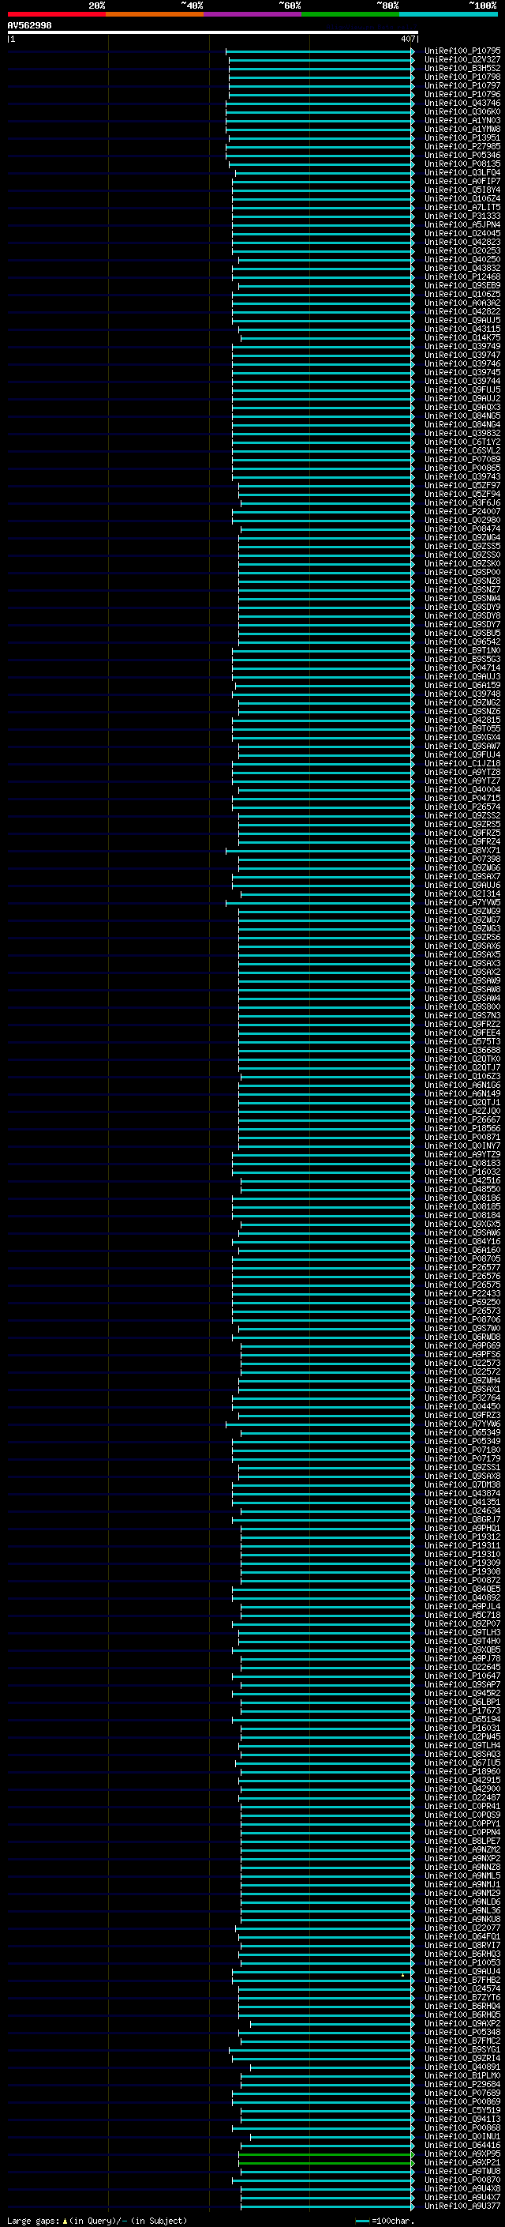Screen dimensions: 505x2227
Task: Select hit label UniRef100_Q9ZRS6
Action: coord(462,937)
